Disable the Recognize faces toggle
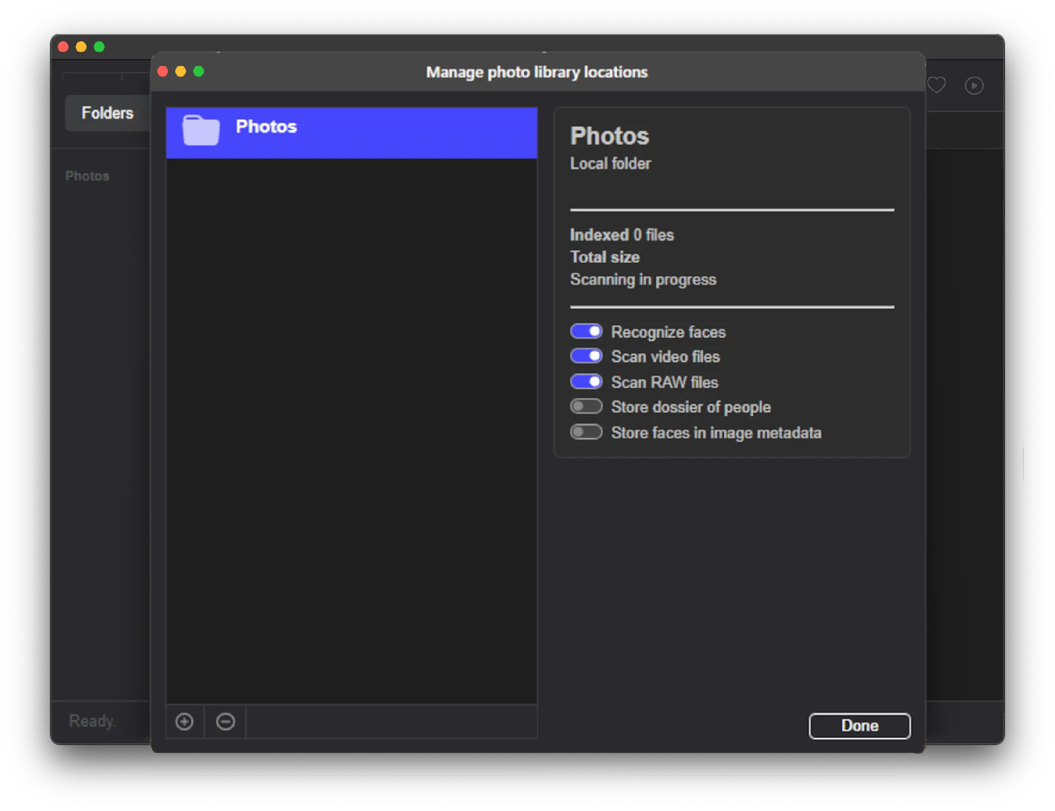Screen dimensions: 1055x811 click(586, 331)
